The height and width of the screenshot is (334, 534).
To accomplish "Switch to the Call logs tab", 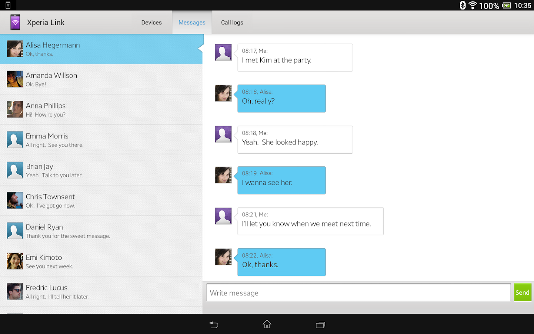I will click(x=232, y=22).
